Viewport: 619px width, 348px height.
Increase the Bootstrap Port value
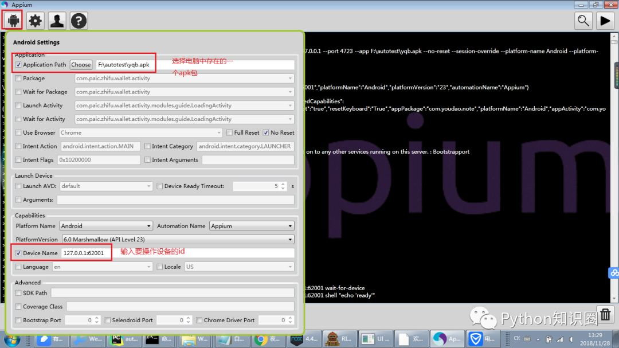(97, 318)
